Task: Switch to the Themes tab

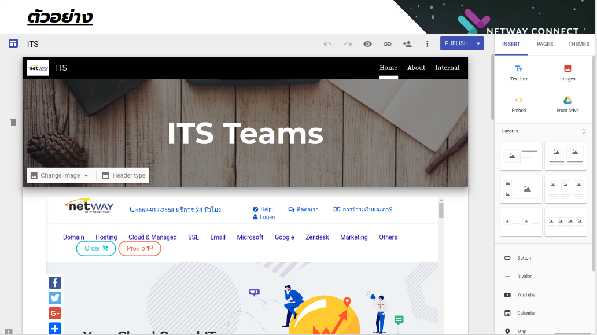Action: (578, 44)
